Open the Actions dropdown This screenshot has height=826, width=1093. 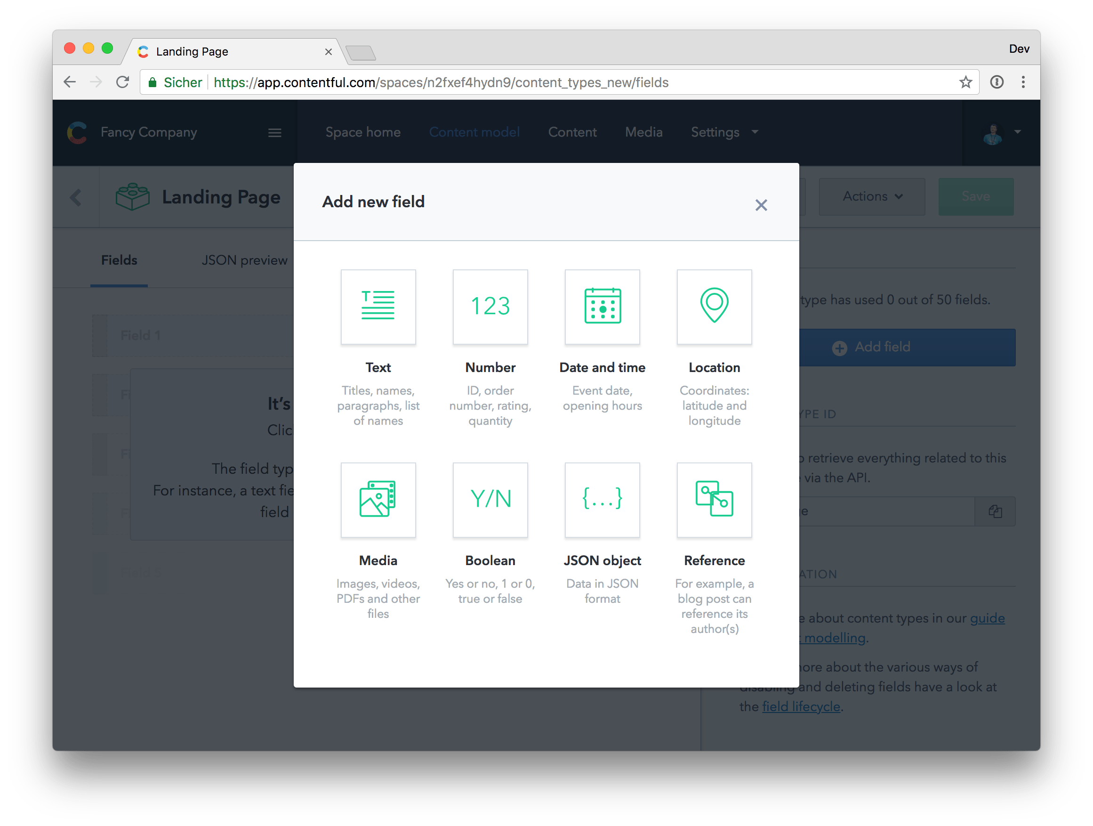click(871, 196)
